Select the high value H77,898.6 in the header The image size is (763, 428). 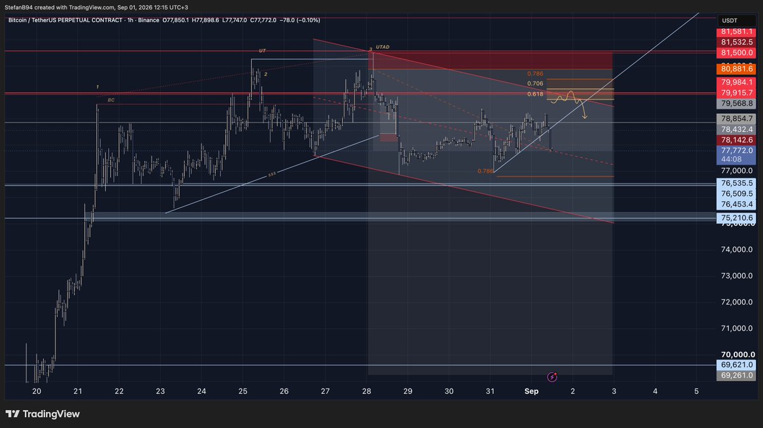coord(206,20)
